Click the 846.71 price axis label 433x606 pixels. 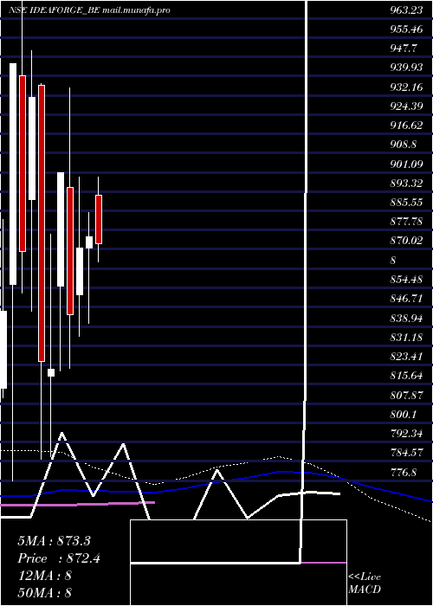coord(406,299)
